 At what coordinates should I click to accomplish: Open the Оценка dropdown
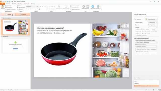(153, 25)
